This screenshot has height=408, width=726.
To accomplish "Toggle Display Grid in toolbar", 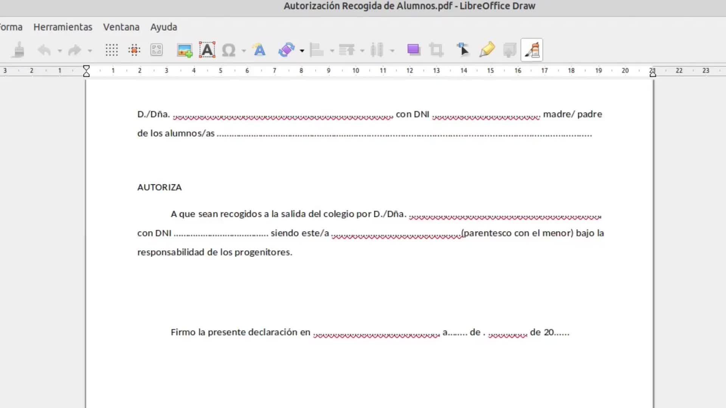I will pyautogui.click(x=112, y=50).
